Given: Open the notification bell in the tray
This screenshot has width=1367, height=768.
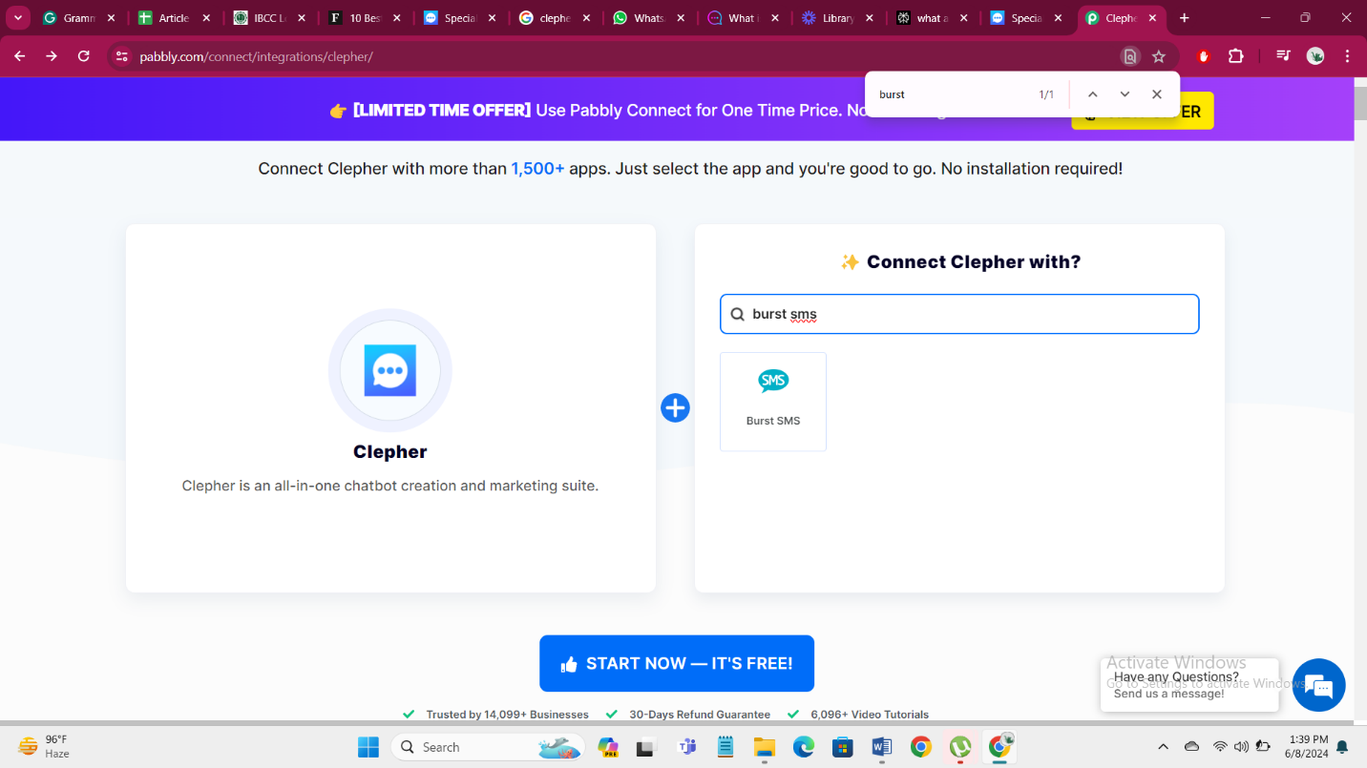Looking at the screenshot, I should [1342, 747].
